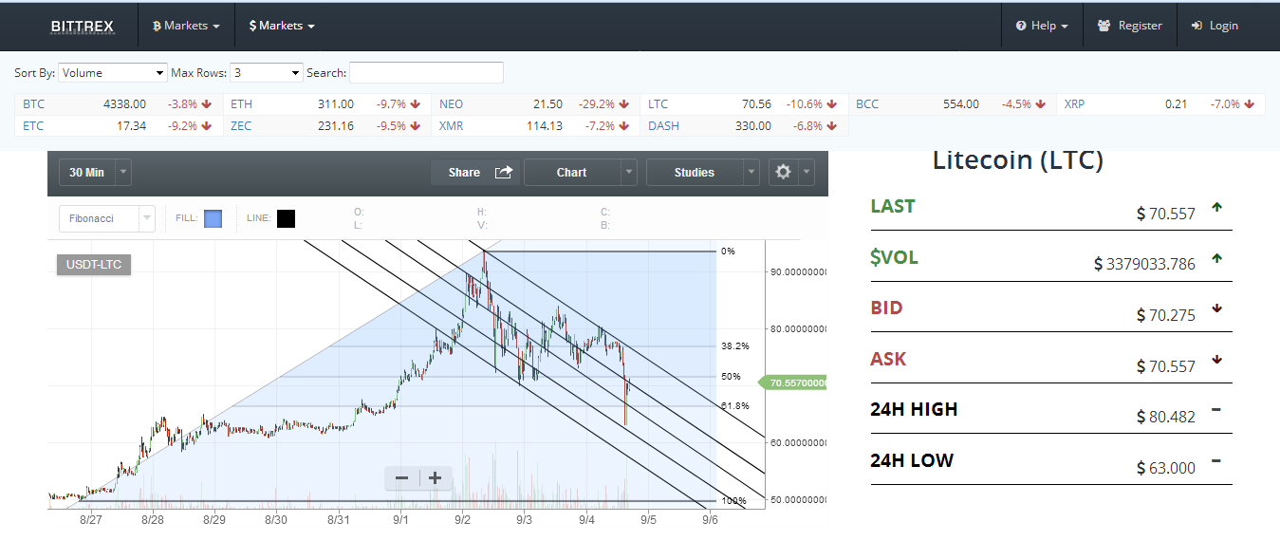Click the BID red down arrow
This screenshot has height=541, width=1280.
[x=1216, y=308]
